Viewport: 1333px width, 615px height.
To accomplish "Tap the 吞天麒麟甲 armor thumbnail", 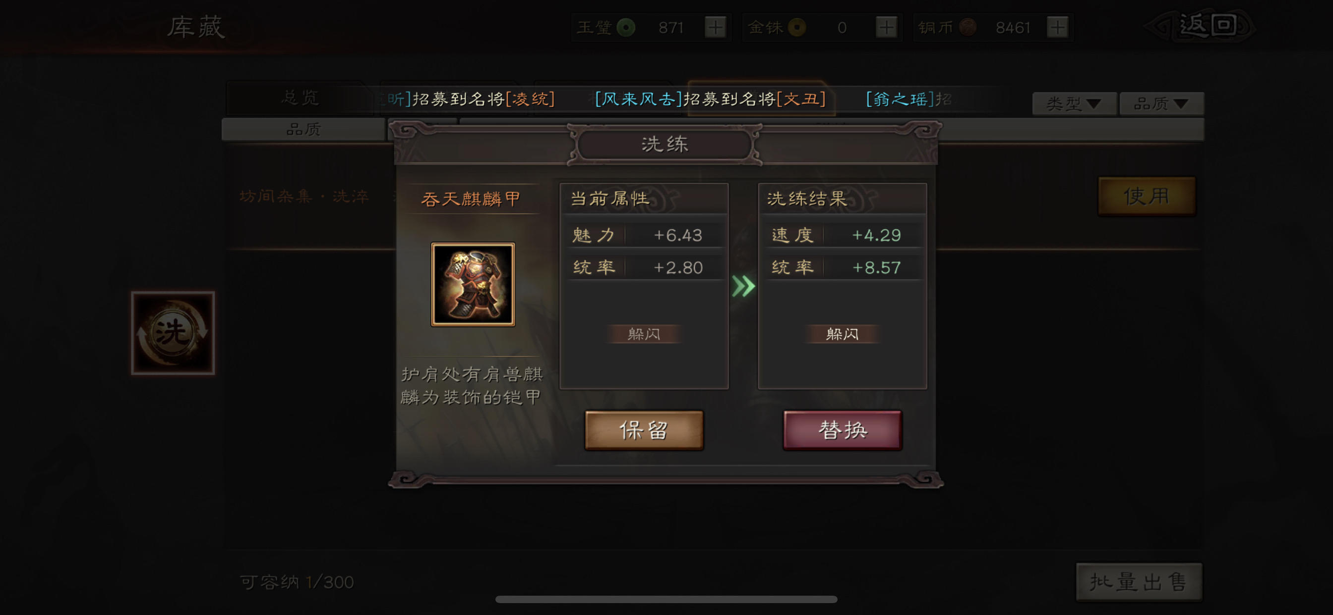I will coord(473,284).
